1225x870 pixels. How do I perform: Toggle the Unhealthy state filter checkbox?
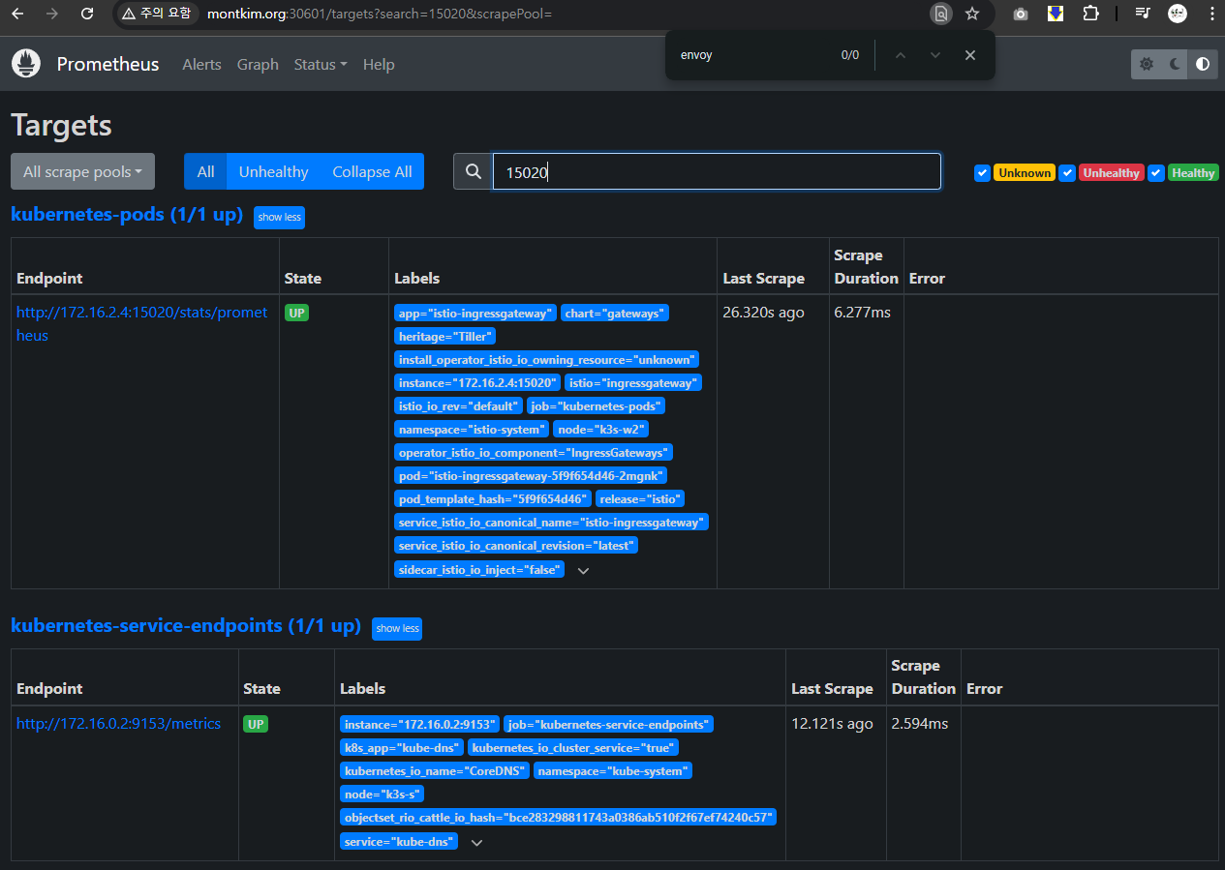point(1067,173)
